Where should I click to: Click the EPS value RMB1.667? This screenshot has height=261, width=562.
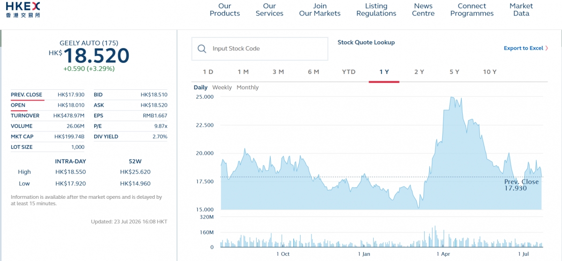click(x=155, y=116)
